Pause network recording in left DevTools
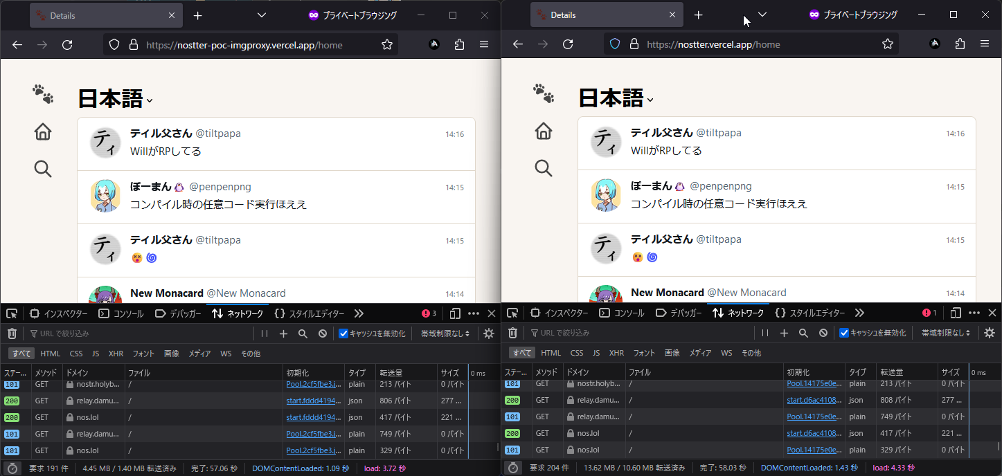 click(x=265, y=333)
